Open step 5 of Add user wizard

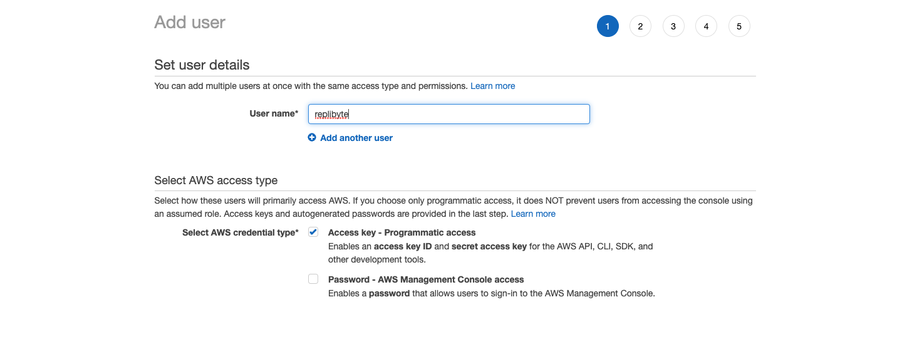739,26
